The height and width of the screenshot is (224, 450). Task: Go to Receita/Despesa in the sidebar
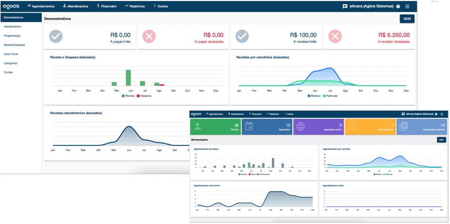point(14,45)
